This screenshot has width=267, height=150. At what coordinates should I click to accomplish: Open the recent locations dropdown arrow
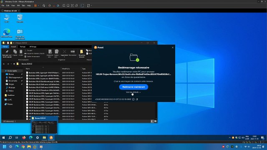tap(11, 64)
